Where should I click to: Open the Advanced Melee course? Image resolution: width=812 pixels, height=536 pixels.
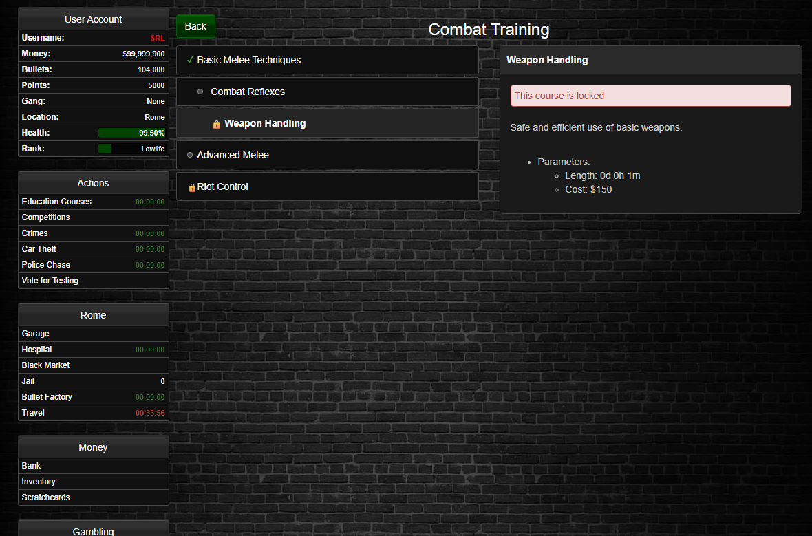(x=327, y=156)
